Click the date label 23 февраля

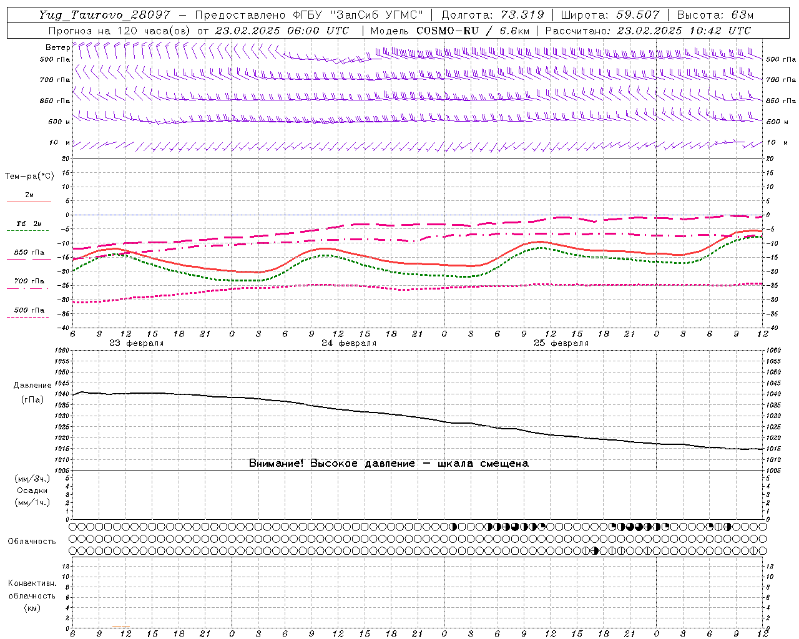click(x=136, y=343)
